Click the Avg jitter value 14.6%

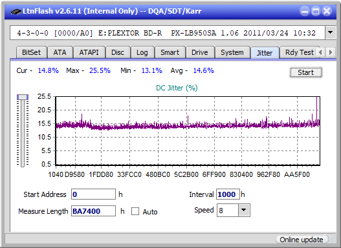tap(204, 70)
